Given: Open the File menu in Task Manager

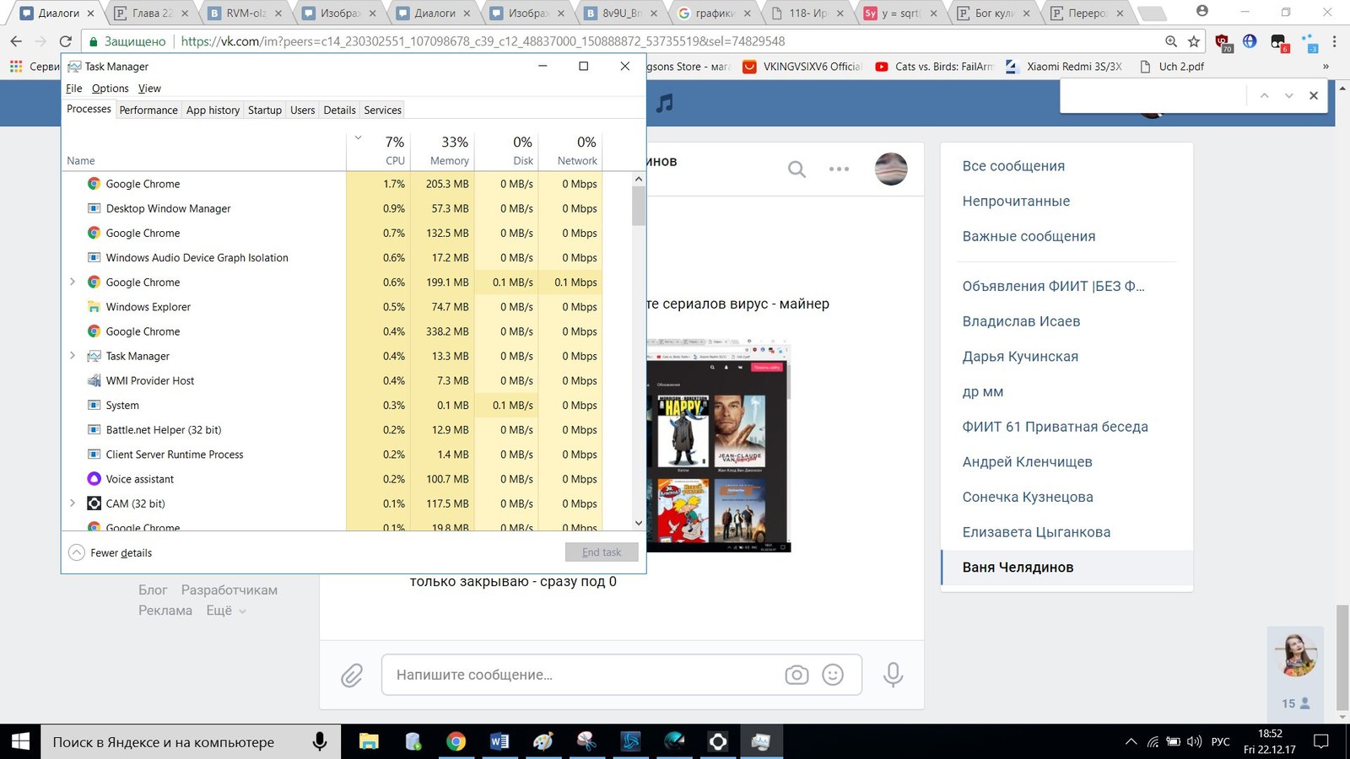Looking at the screenshot, I should click(x=74, y=89).
